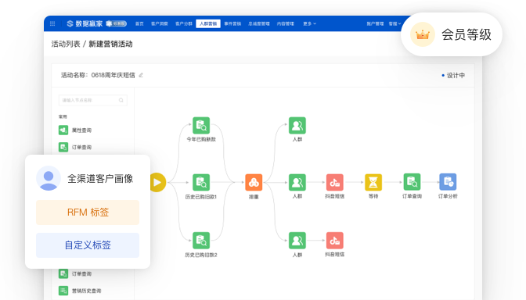
Task: Click the 自定义标签 button
Action: 88,245
